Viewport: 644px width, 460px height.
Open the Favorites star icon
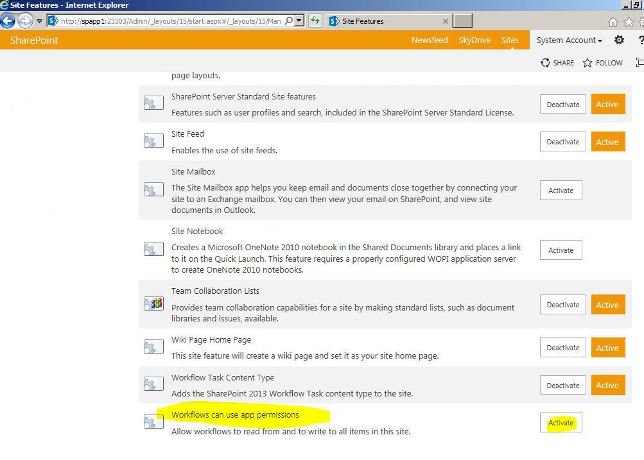629,22
